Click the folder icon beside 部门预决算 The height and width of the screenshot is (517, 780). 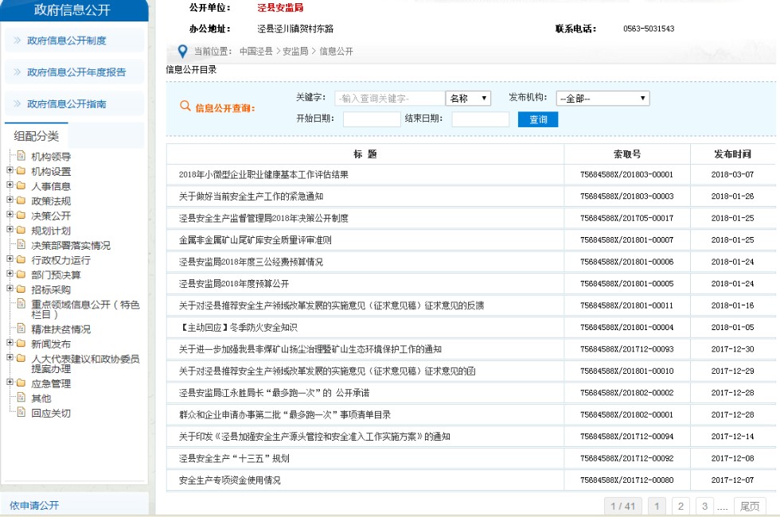(x=21, y=274)
